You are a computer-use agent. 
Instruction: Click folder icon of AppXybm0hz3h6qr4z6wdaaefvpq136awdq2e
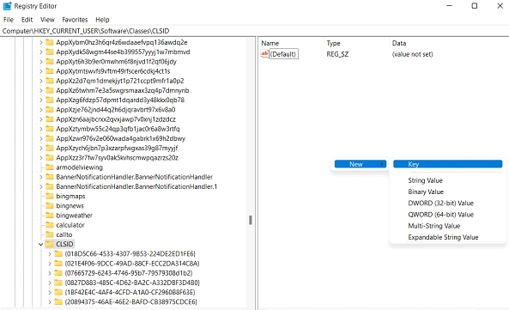(x=49, y=42)
